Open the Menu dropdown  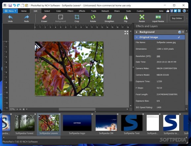click(10, 11)
